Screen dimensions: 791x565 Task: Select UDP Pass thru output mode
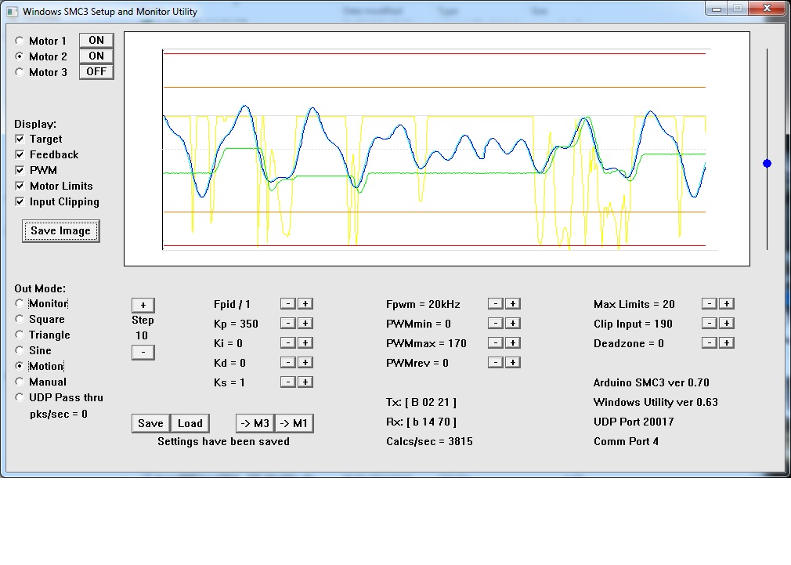click(20, 397)
